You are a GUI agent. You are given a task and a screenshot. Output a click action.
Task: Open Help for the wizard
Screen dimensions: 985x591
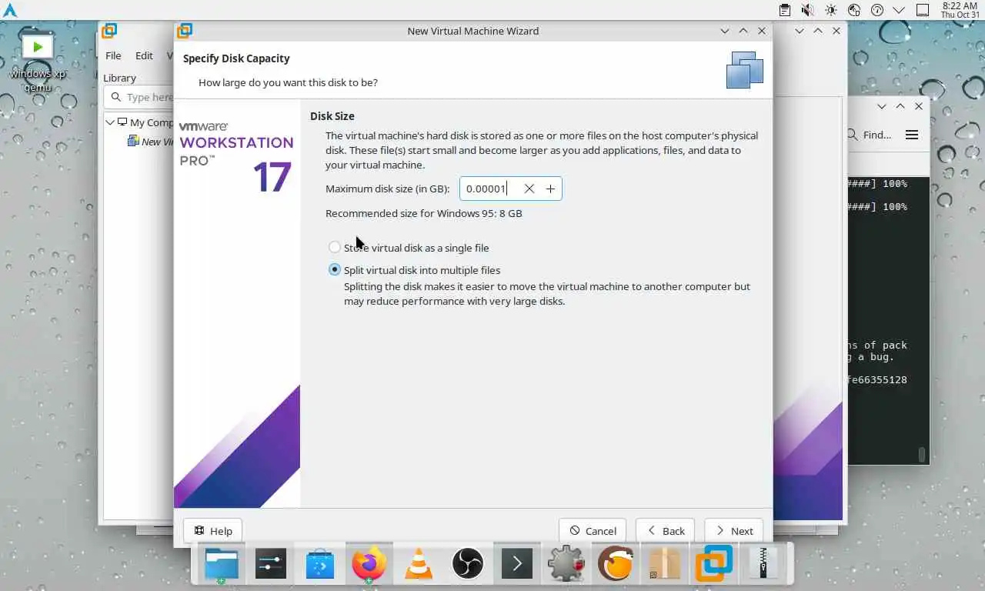coord(213,531)
